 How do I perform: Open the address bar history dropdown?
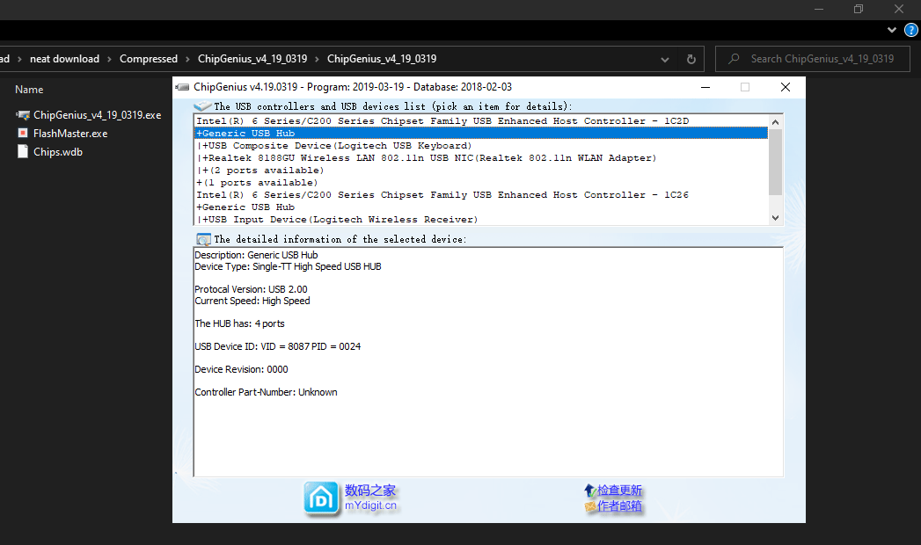665,59
